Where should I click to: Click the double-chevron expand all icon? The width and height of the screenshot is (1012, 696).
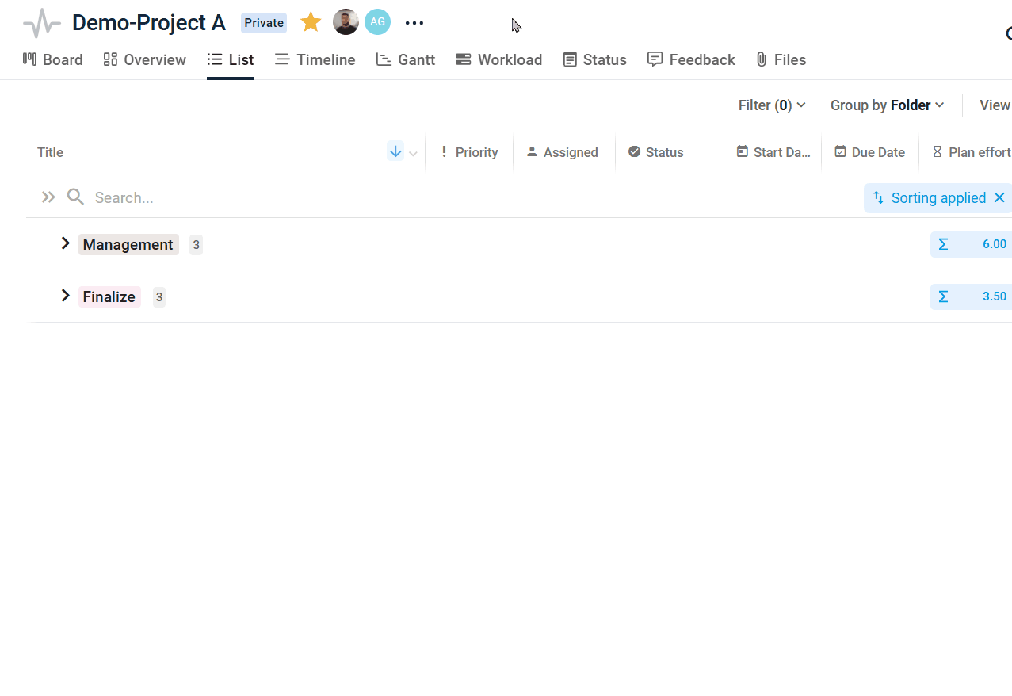point(48,197)
